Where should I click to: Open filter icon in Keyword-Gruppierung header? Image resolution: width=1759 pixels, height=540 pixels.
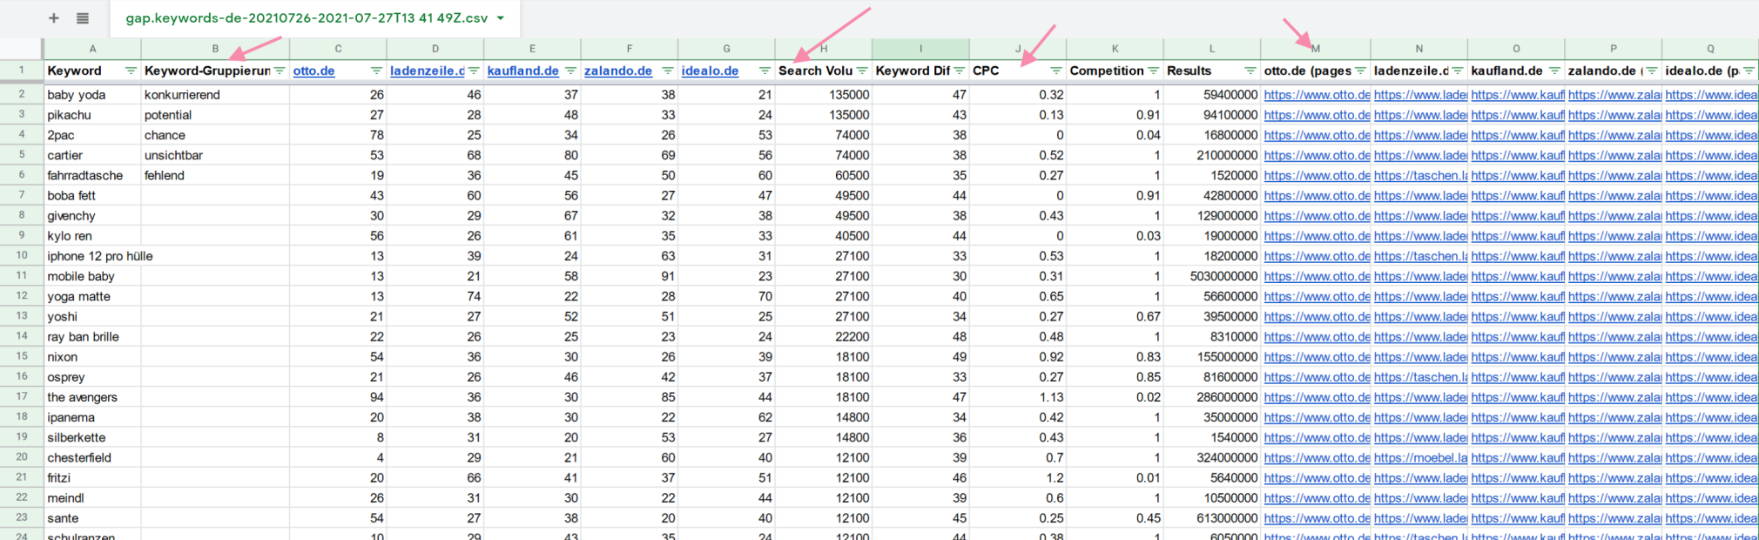(x=280, y=71)
